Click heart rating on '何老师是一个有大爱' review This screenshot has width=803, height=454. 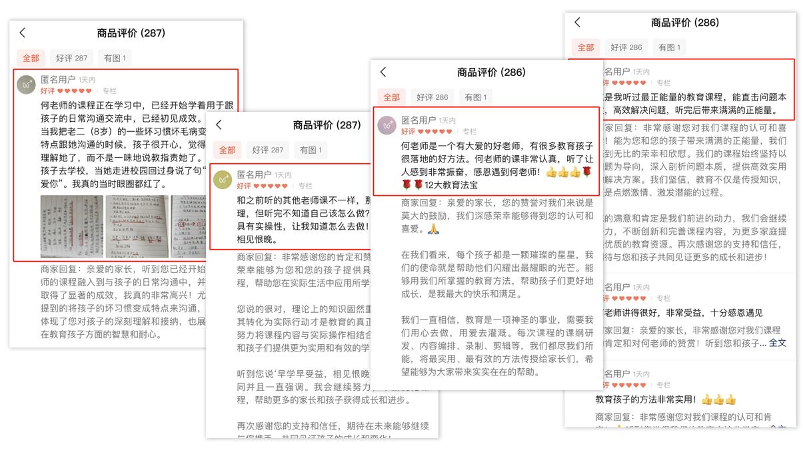pyautogui.click(x=435, y=132)
